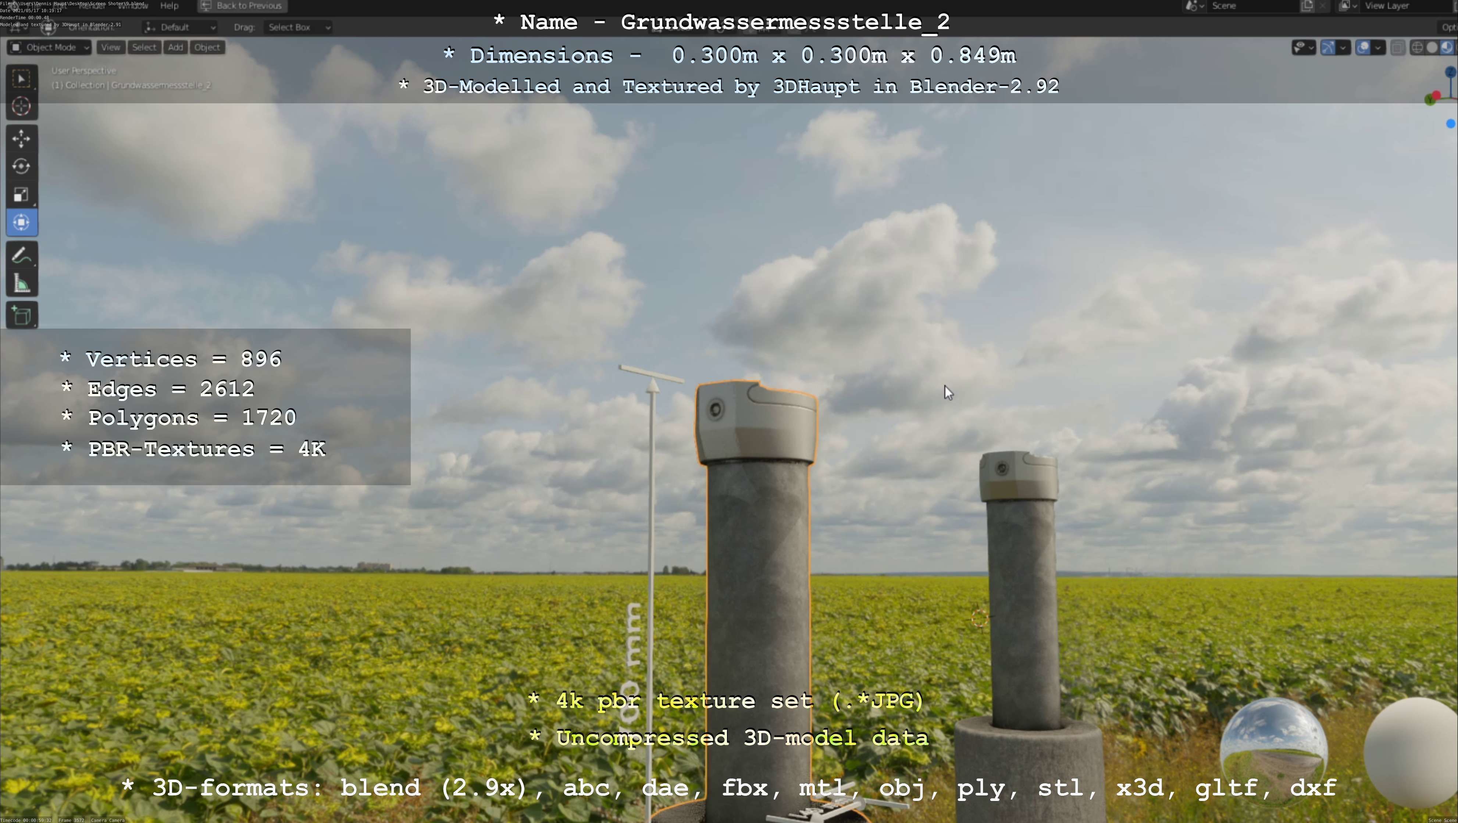Screen dimensions: 1458x823
Task: Open the Help menu
Action: point(169,6)
